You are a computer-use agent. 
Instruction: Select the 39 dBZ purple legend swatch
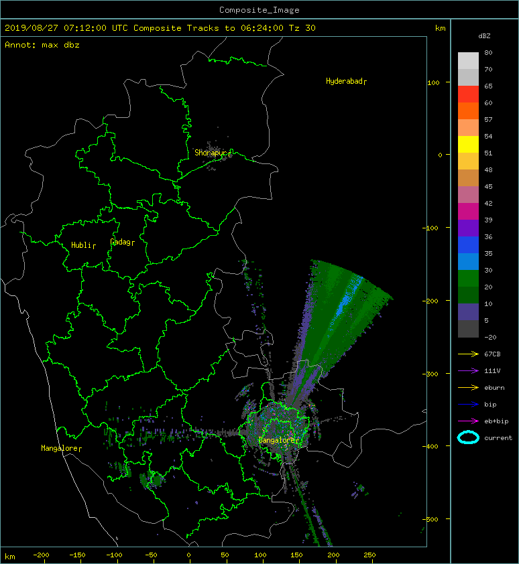(x=468, y=228)
